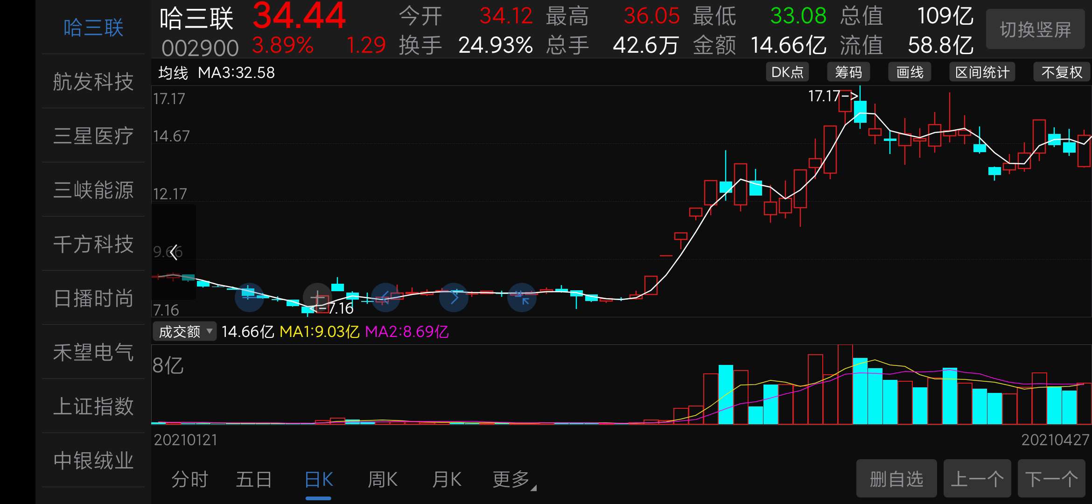Screen dimensions: 1092x504
Task: Open 航发科技 from the stock sidebar
Action: click(x=93, y=82)
